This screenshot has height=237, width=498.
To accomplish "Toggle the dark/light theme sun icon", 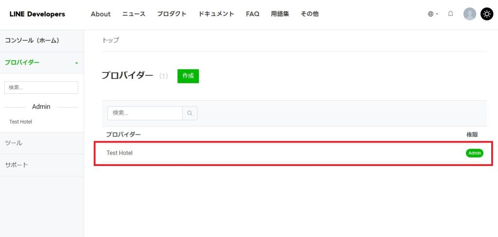I will click(x=487, y=14).
